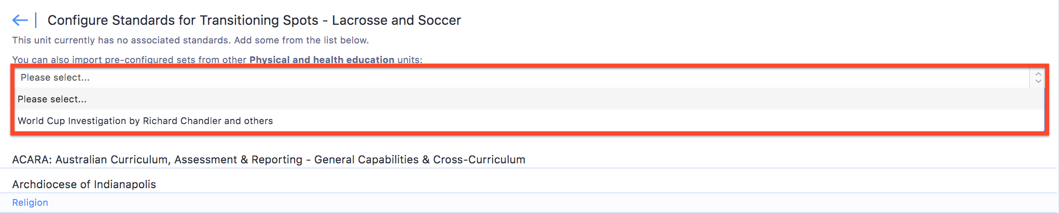Click the bold Physical and health education text
The height and width of the screenshot is (213, 1059).
pyautogui.click(x=322, y=60)
